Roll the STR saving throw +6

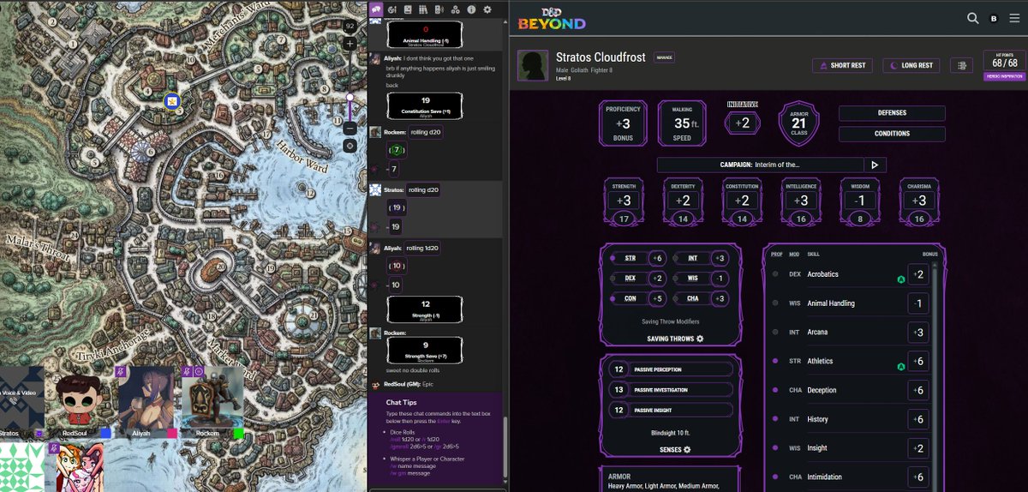click(658, 258)
